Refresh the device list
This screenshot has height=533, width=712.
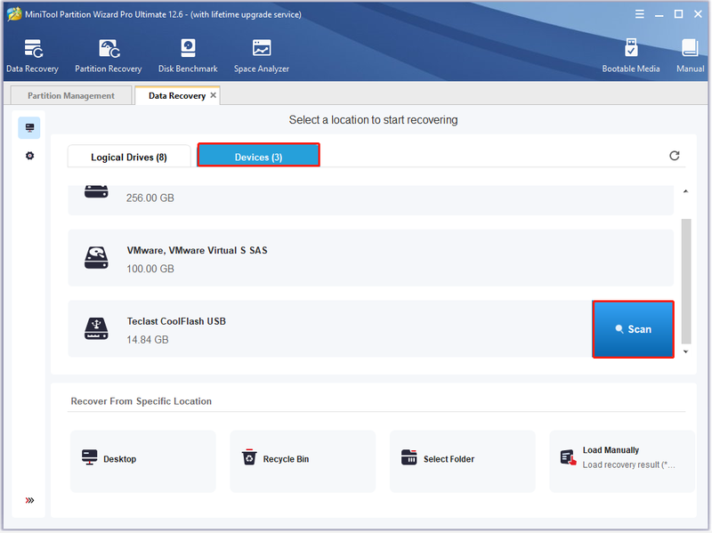tap(675, 156)
